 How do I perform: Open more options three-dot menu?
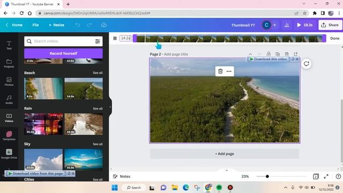[229, 71]
